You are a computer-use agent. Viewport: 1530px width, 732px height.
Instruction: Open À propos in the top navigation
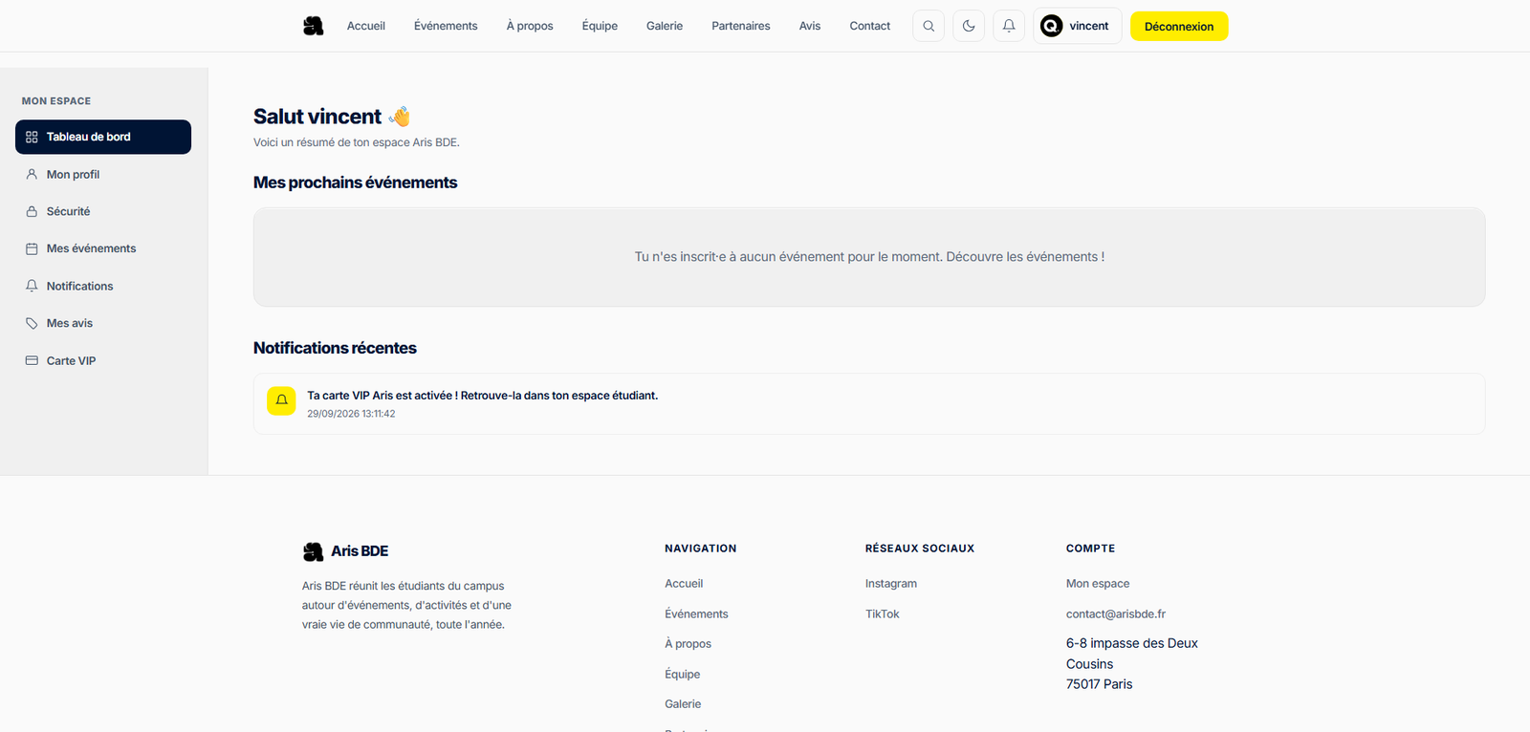(x=530, y=26)
